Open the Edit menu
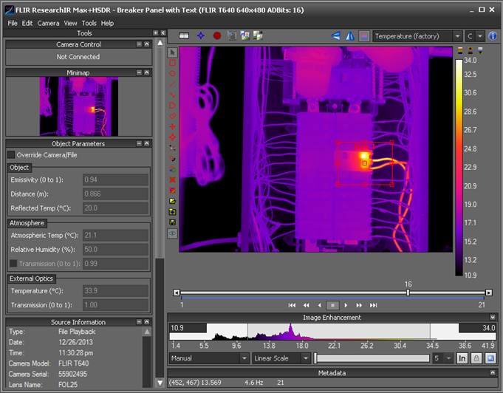The width and height of the screenshot is (503, 393). click(27, 23)
